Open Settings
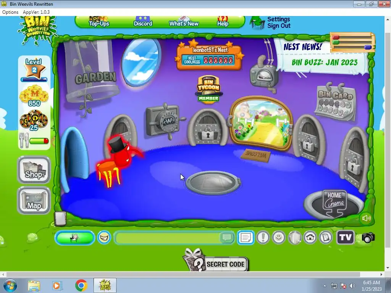This screenshot has width=391, height=293. [278, 19]
